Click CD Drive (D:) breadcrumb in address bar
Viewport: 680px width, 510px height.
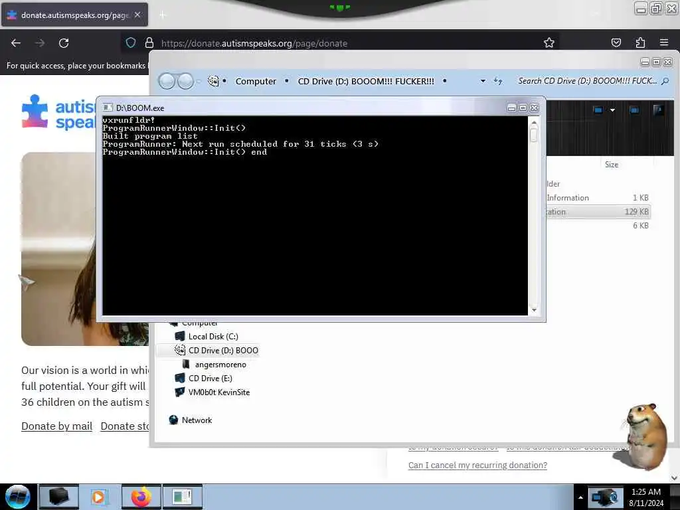366,82
